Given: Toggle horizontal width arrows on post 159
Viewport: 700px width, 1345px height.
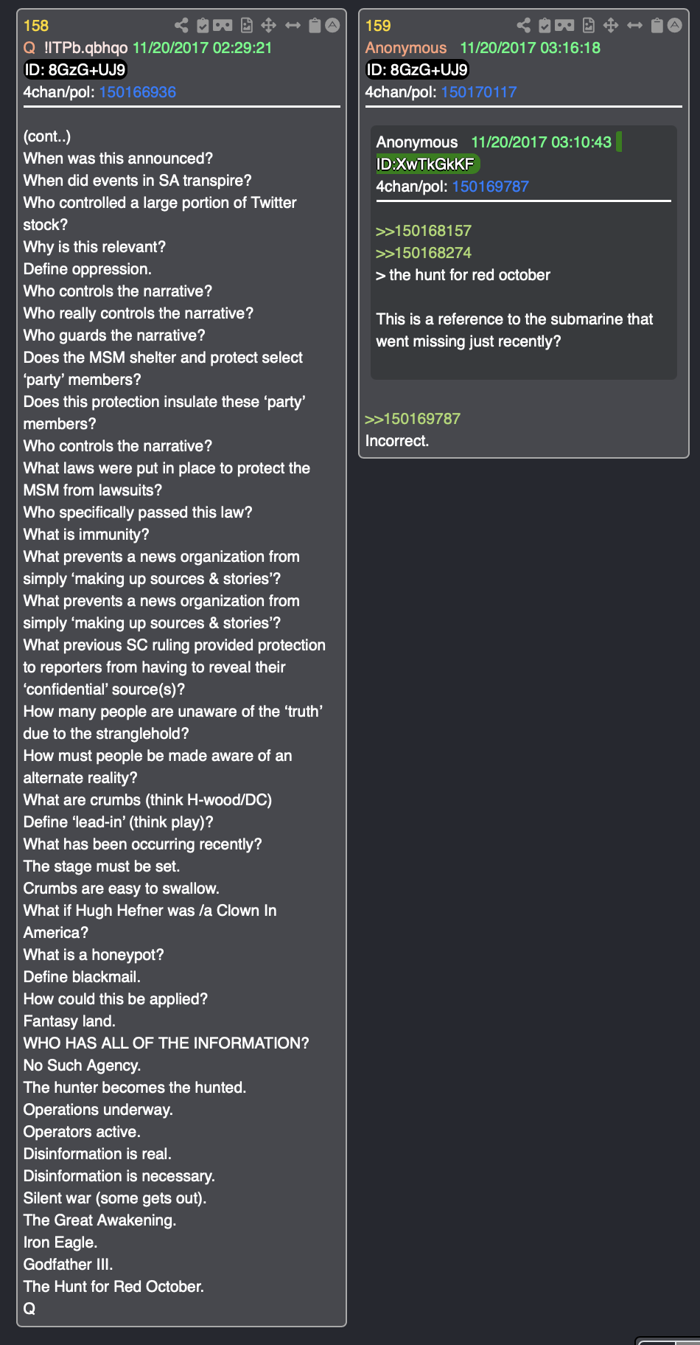Looking at the screenshot, I should pos(635,26).
